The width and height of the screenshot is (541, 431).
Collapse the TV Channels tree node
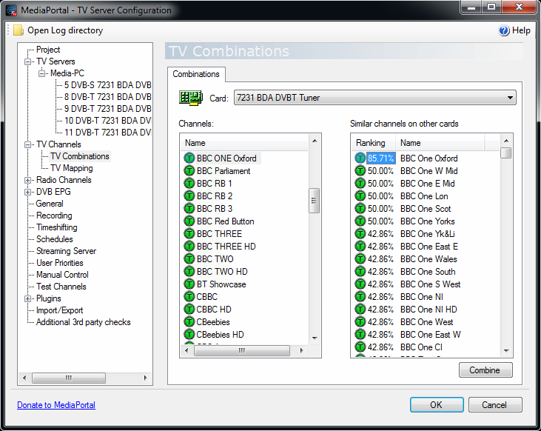[27, 144]
